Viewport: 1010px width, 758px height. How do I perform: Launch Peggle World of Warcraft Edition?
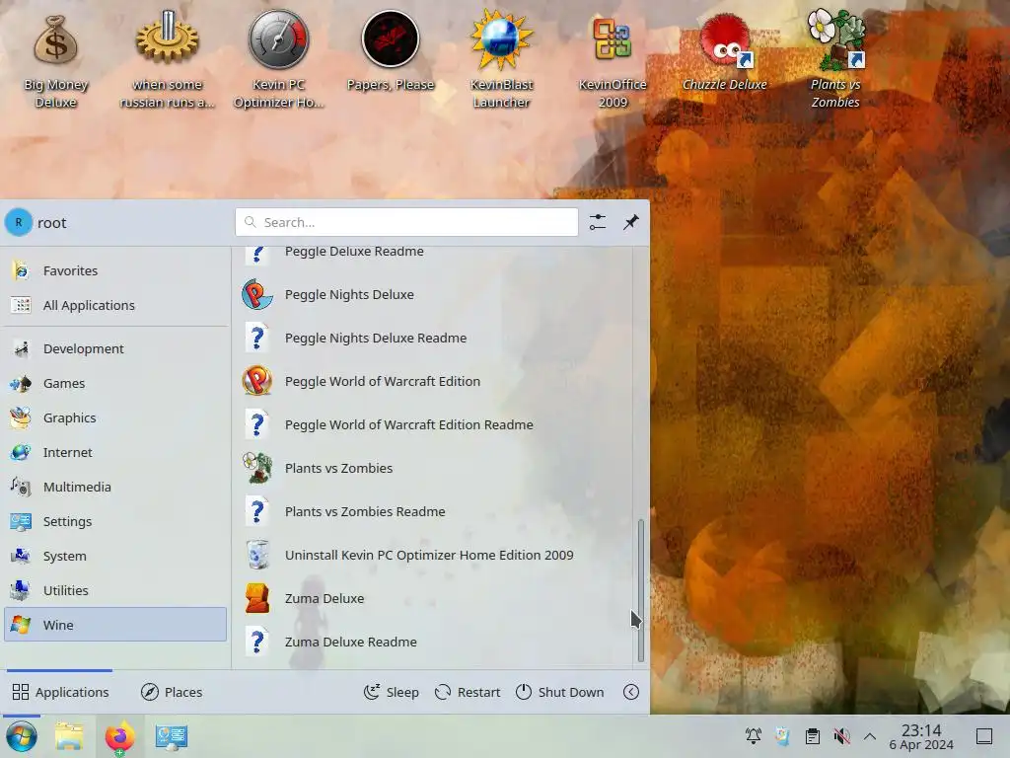tap(432, 382)
